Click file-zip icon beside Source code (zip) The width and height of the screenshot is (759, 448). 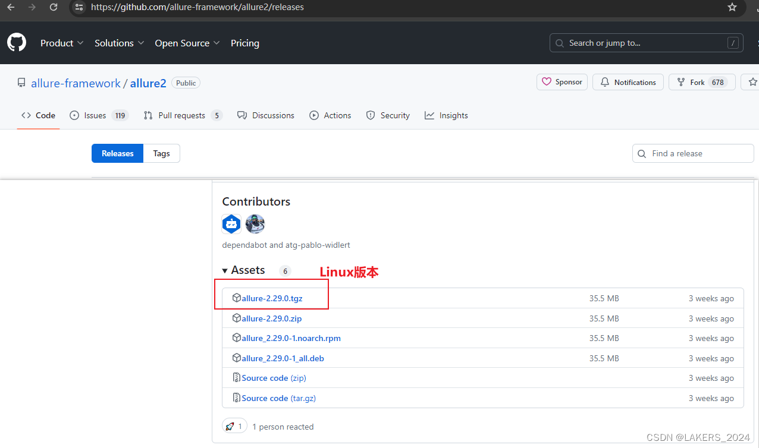point(236,378)
